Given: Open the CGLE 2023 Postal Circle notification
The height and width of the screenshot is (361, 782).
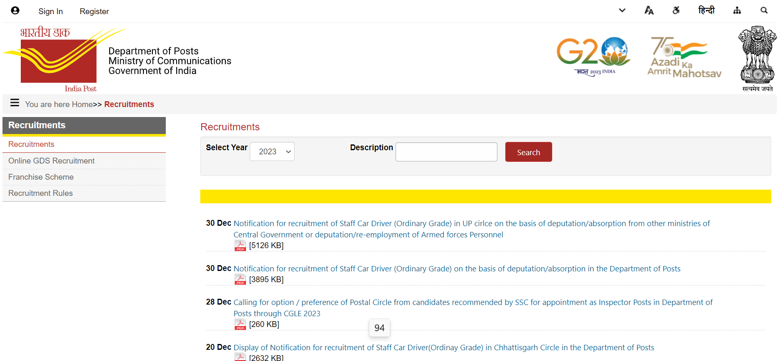Looking at the screenshot, I should point(472,303).
